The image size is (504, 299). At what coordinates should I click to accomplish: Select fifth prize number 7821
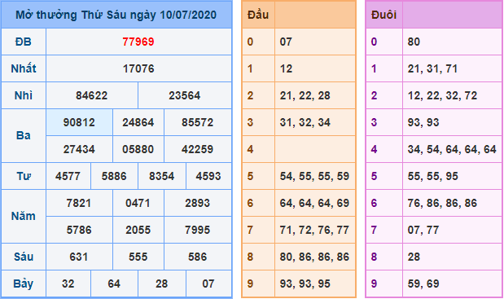pos(79,203)
